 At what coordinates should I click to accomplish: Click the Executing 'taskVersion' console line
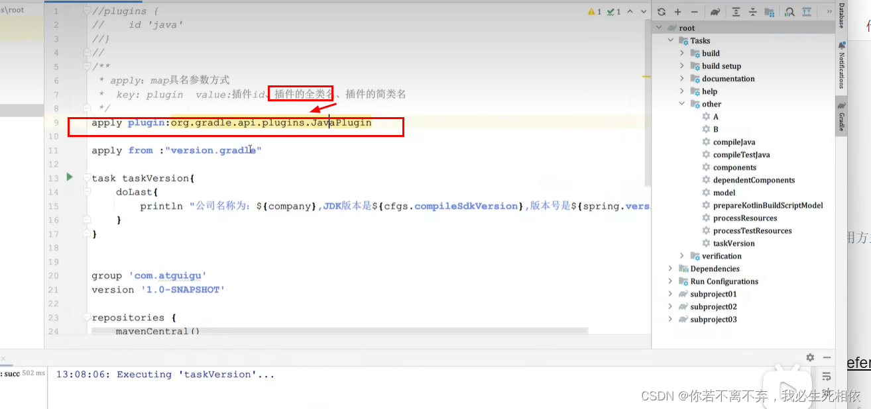pos(165,375)
